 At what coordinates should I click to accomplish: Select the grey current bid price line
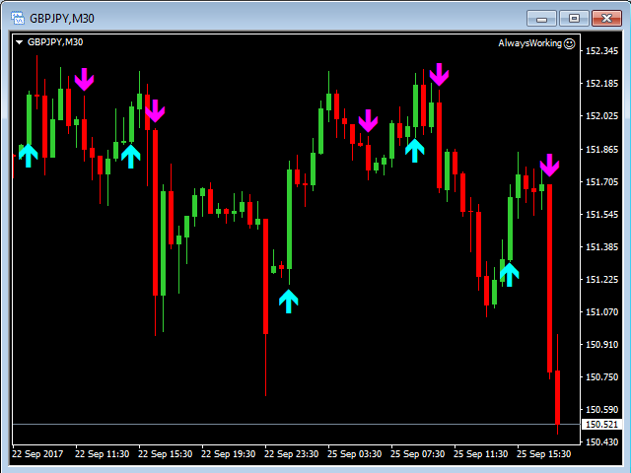(x=297, y=425)
